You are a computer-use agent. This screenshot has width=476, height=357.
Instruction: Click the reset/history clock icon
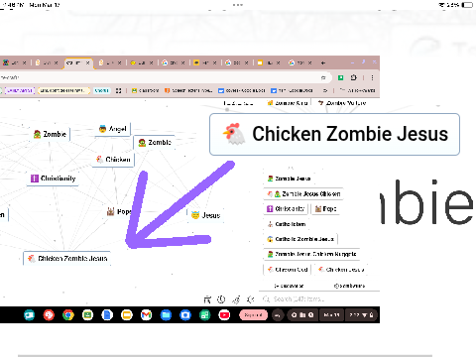pos(221,299)
